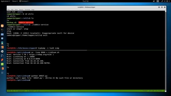Viewport: 171px width, 96px height.
Task: Click the 'zabbix@zipper' exit prompt line
Action: coord(27,35)
